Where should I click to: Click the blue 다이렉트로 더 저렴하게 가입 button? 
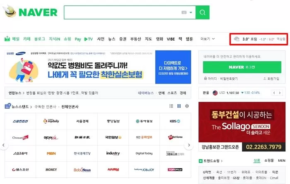tap(173, 67)
